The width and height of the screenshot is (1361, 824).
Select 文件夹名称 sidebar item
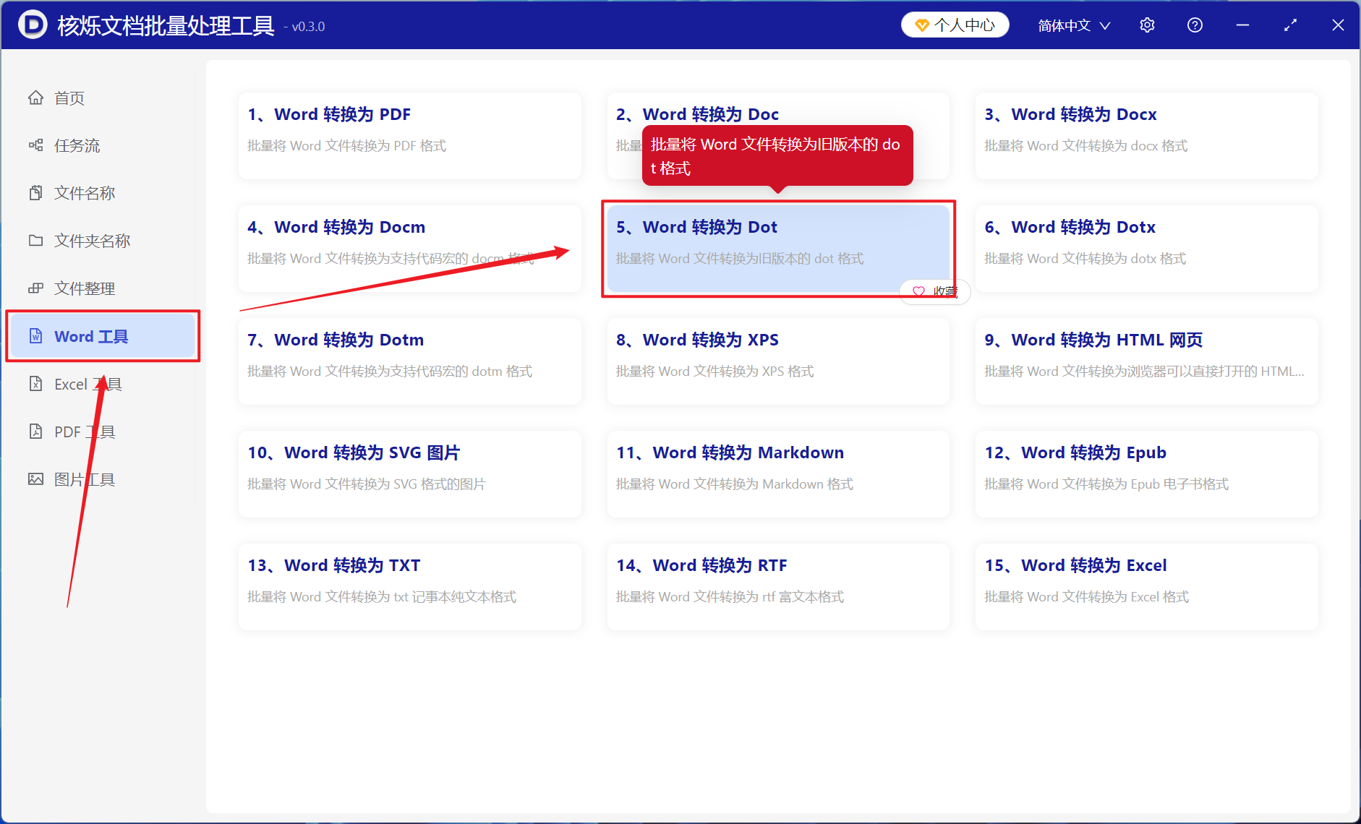pyautogui.click(x=101, y=241)
